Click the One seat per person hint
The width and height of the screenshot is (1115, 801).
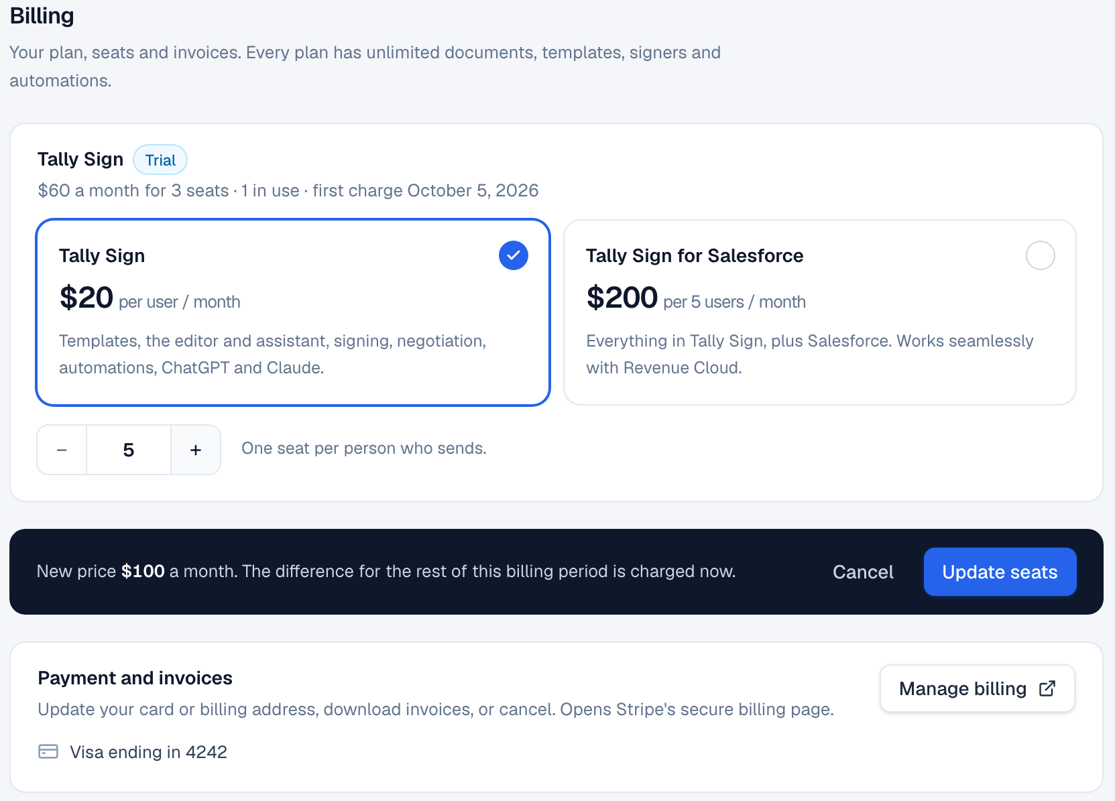coord(364,448)
